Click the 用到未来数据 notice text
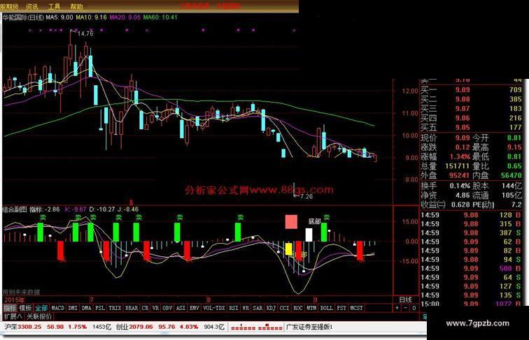 tap(21, 292)
